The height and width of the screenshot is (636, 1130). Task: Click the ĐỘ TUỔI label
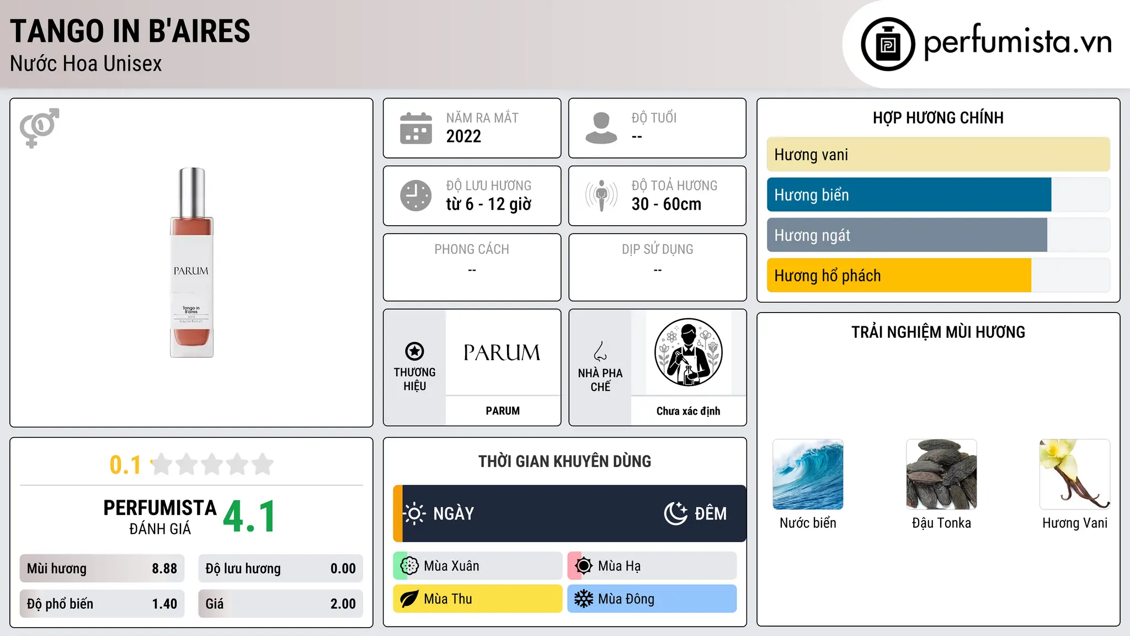click(x=654, y=118)
